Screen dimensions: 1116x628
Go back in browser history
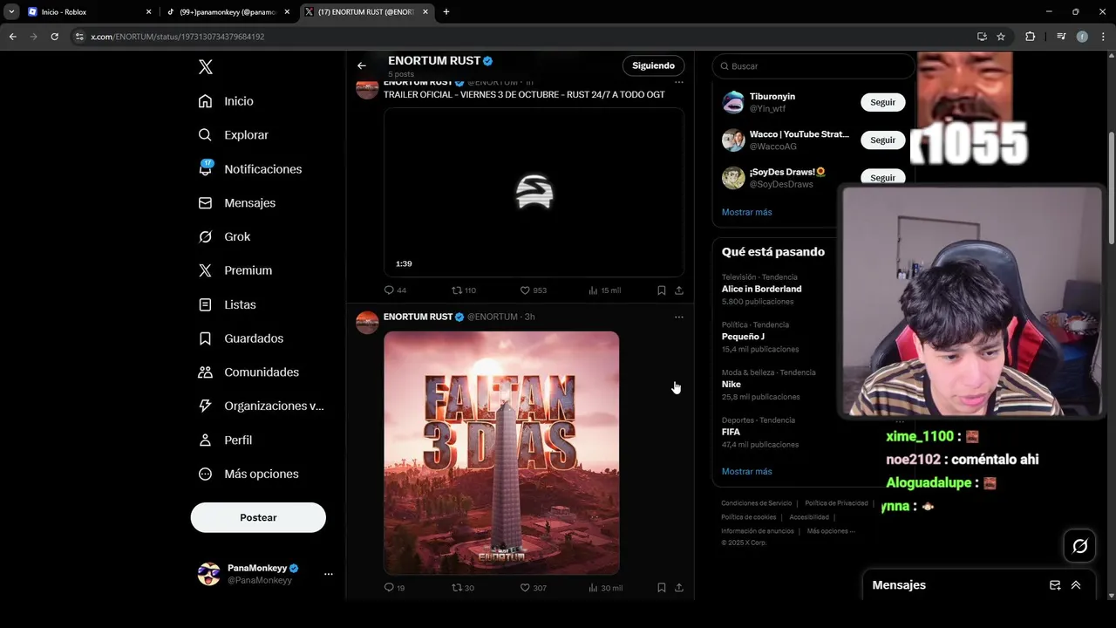tap(13, 37)
